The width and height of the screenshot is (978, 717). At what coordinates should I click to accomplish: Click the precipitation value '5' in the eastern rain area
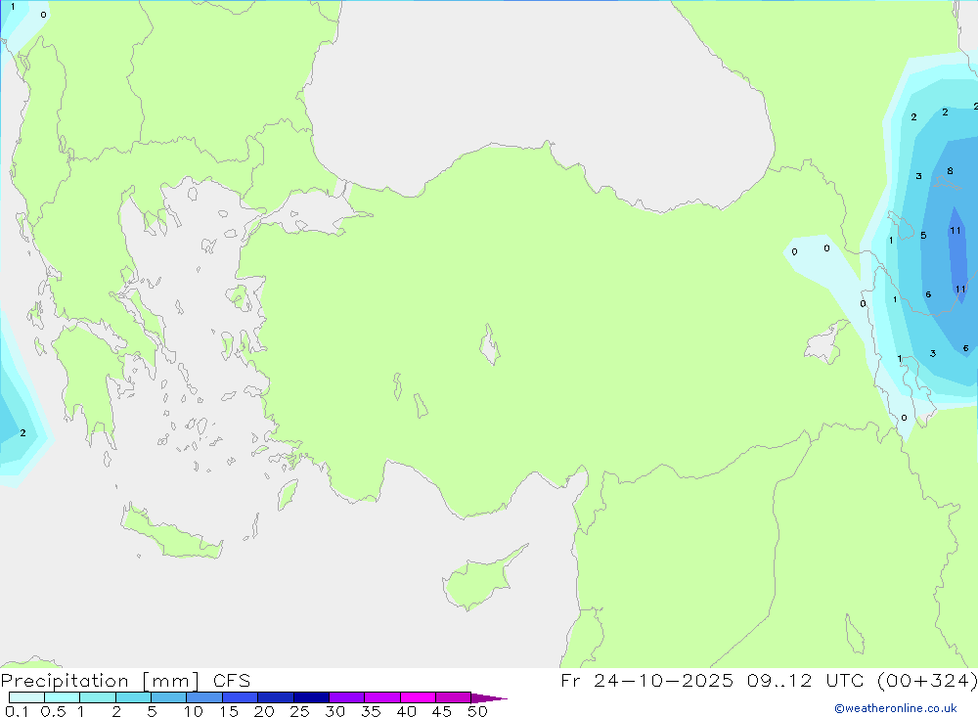coord(923,236)
